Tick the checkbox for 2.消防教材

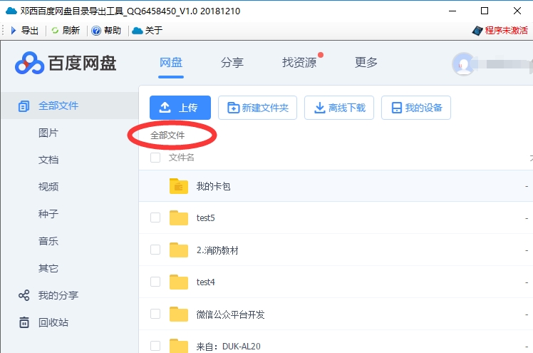point(155,250)
